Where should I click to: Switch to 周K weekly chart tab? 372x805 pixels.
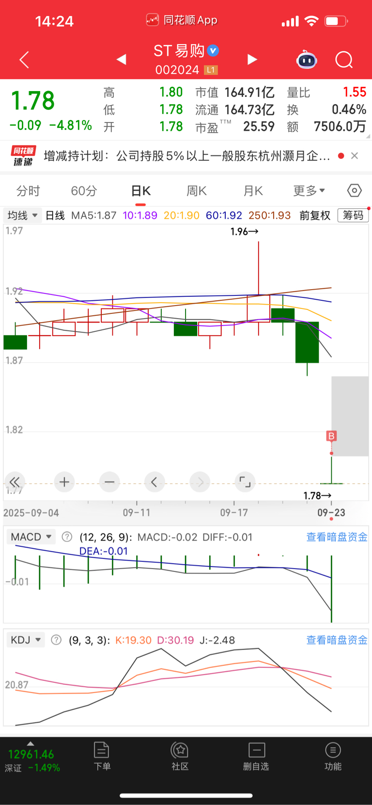click(197, 191)
